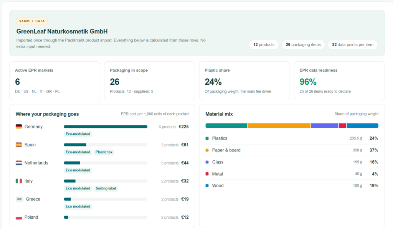Click the 'Where your packaging goes' heading

[x=47, y=114]
